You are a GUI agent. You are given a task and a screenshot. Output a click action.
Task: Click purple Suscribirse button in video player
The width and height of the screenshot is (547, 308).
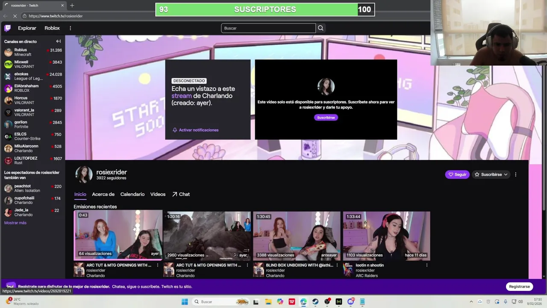point(326,117)
